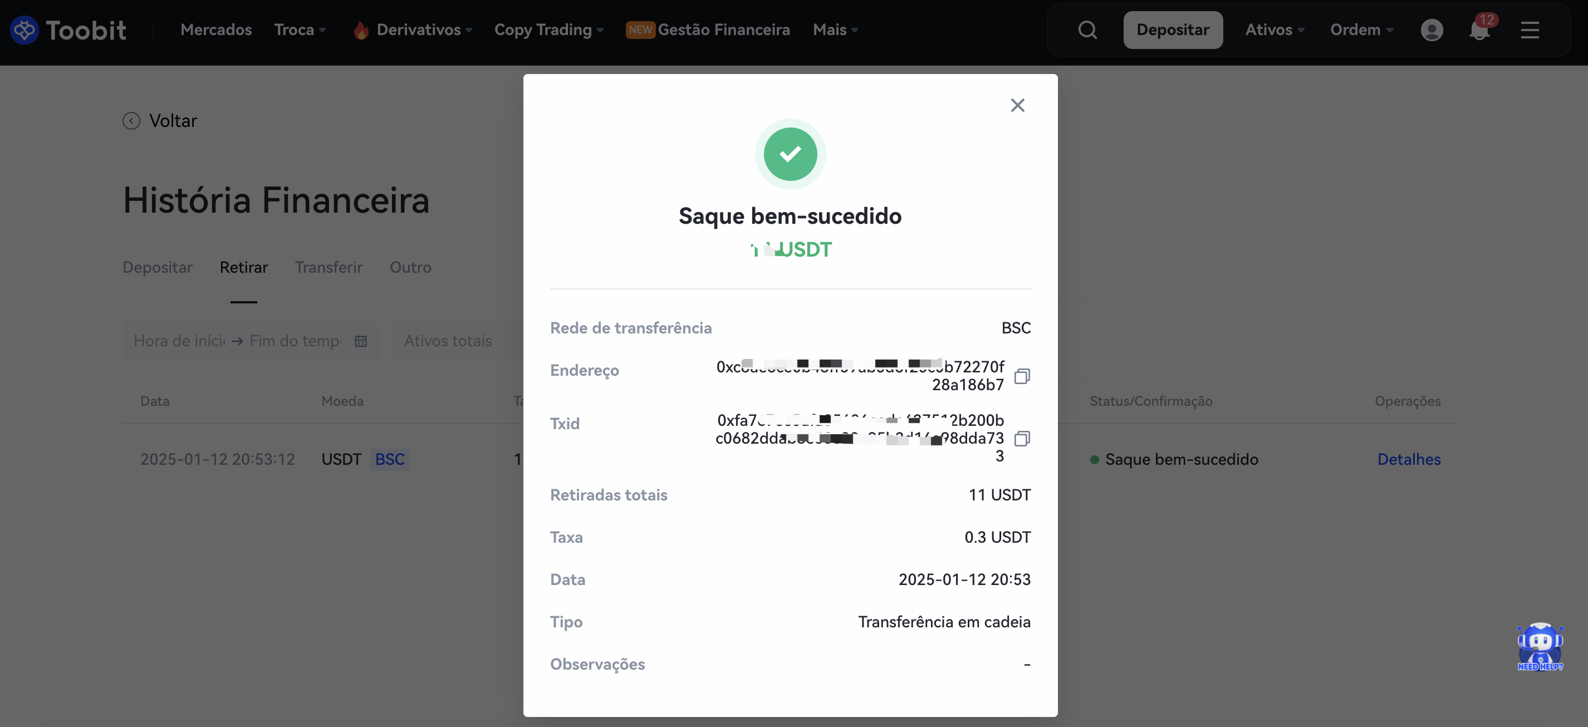Copy the Txid transaction hash

pos(1022,438)
